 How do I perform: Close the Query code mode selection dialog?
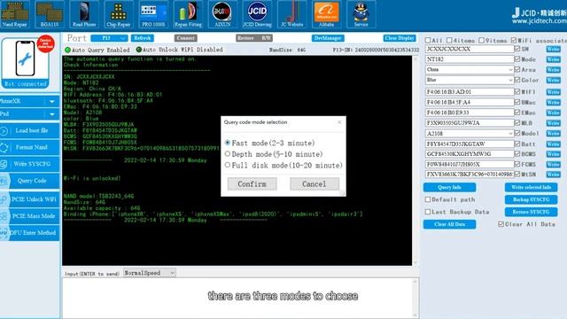pyautogui.click(x=339, y=122)
